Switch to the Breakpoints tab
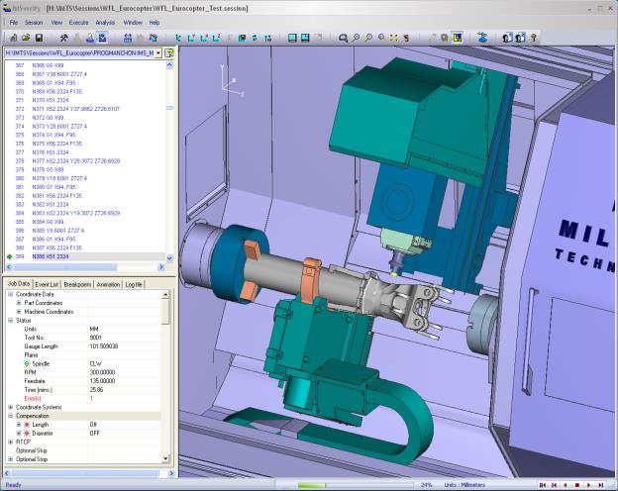The image size is (618, 491). (x=78, y=284)
